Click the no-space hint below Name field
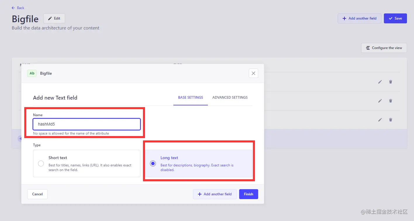This screenshot has width=414, height=221. pyautogui.click(x=71, y=133)
